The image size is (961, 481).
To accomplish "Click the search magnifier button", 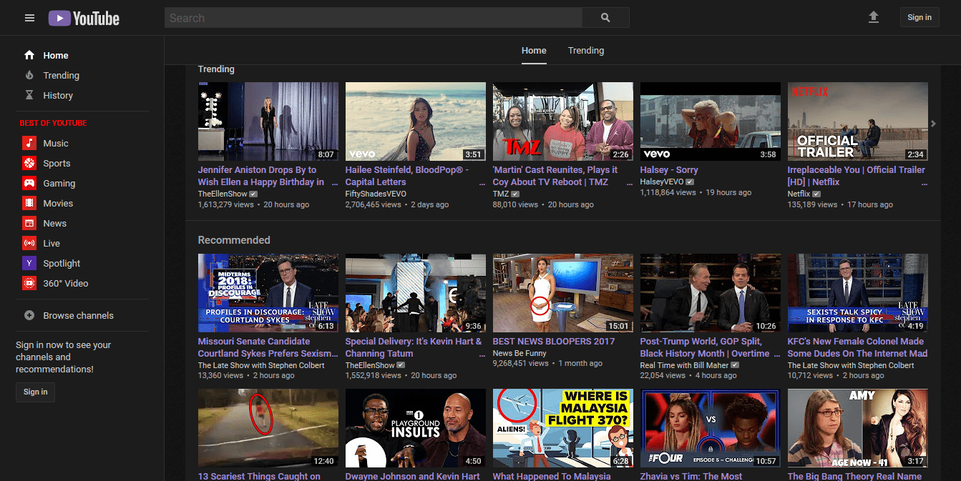I will point(605,18).
